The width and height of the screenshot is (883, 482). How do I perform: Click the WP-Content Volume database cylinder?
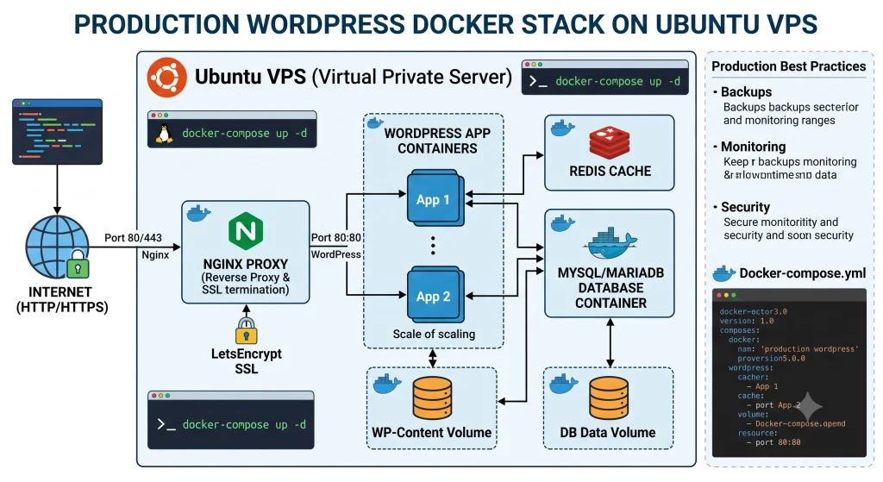click(x=432, y=398)
